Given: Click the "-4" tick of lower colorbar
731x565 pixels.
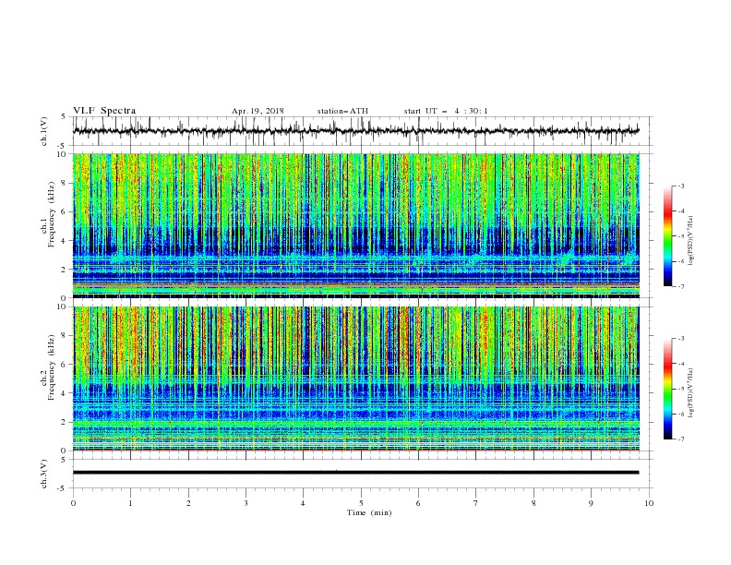Looking at the screenshot, I should tap(681, 364).
